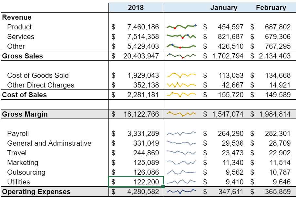The image size is (296, 197).
Task: Select the Payroll sparkline cell
Action: [x=182, y=133]
